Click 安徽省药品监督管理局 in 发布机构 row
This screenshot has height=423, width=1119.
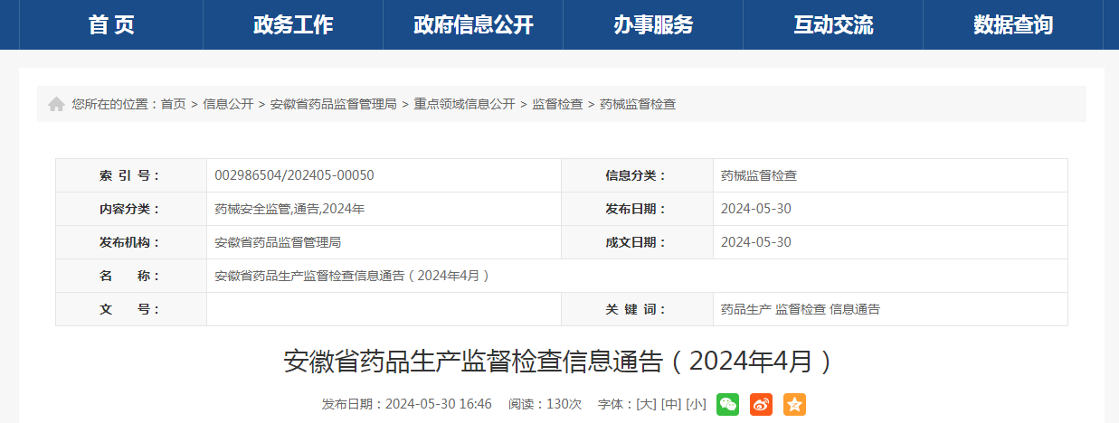pos(278,242)
